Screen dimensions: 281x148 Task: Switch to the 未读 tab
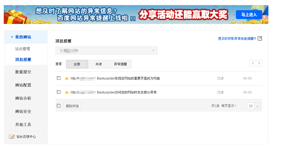pos(98,64)
